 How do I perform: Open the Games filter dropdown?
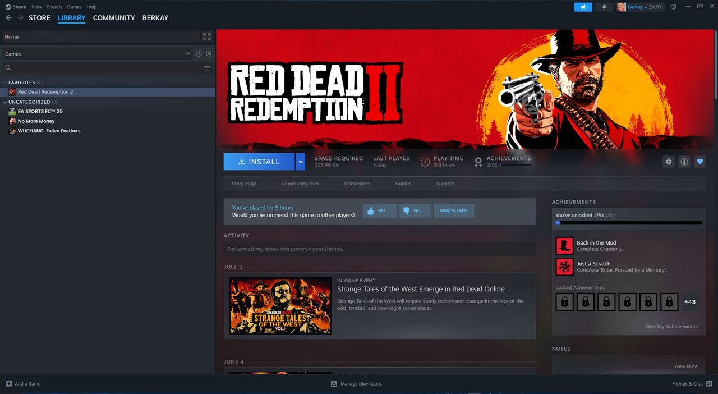pyautogui.click(x=96, y=54)
